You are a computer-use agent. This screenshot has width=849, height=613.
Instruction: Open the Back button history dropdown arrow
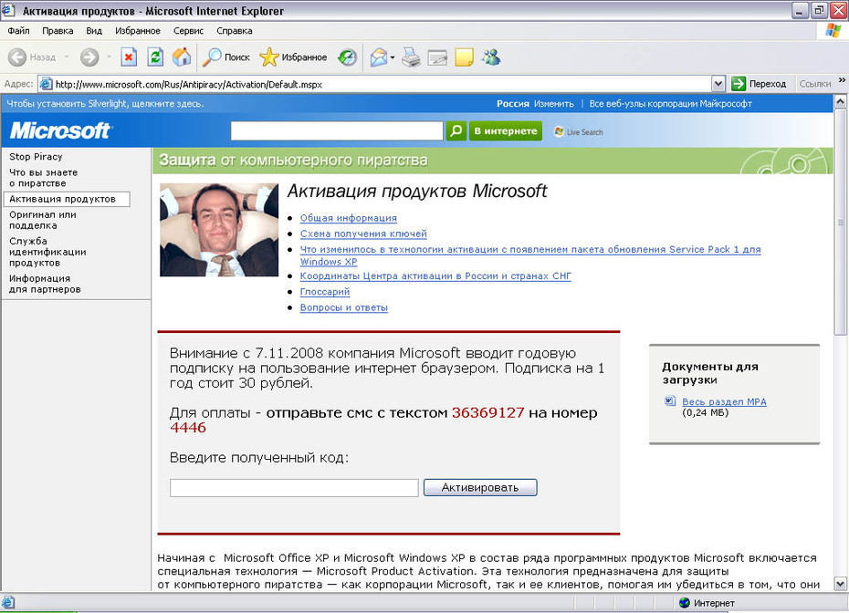[x=67, y=57]
